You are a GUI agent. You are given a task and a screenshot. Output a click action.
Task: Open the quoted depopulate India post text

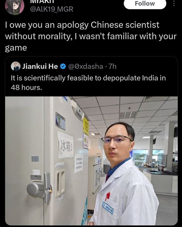[88, 83]
